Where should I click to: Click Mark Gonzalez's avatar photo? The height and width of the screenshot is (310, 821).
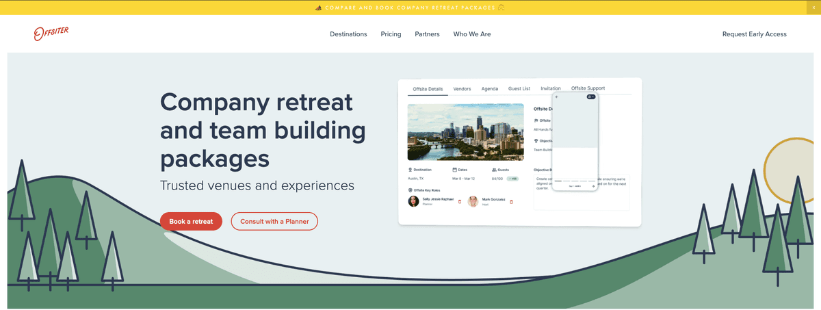point(473,201)
